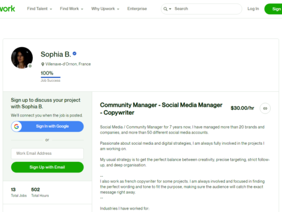Open search type dropdown arrow
Viewport: 282px width, 212px height.
pyautogui.click(x=170, y=9)
